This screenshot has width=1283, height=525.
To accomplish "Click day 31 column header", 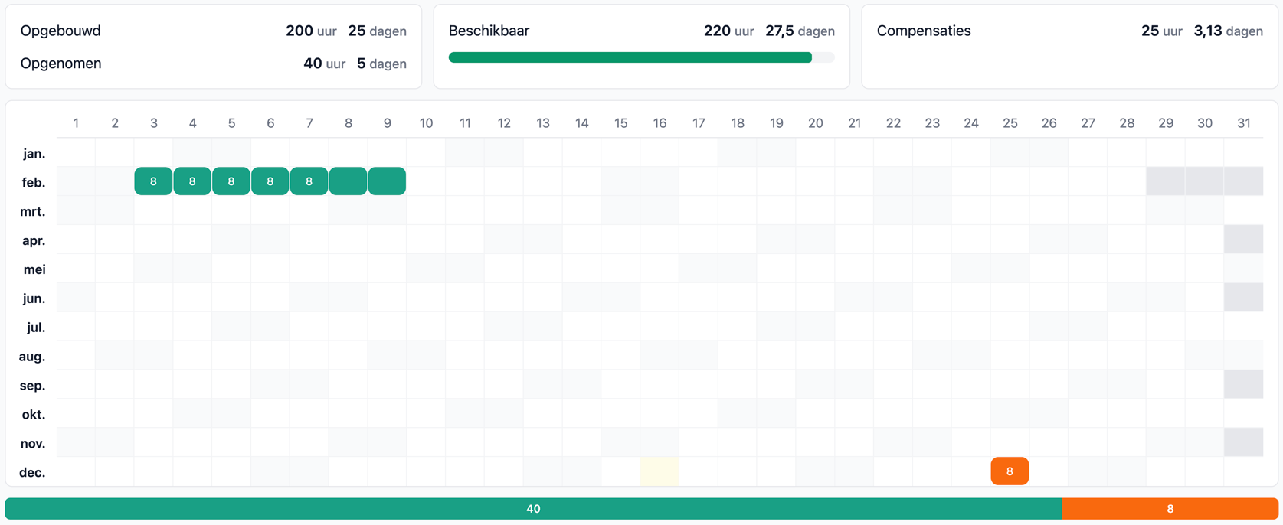I will [1243, 123].
